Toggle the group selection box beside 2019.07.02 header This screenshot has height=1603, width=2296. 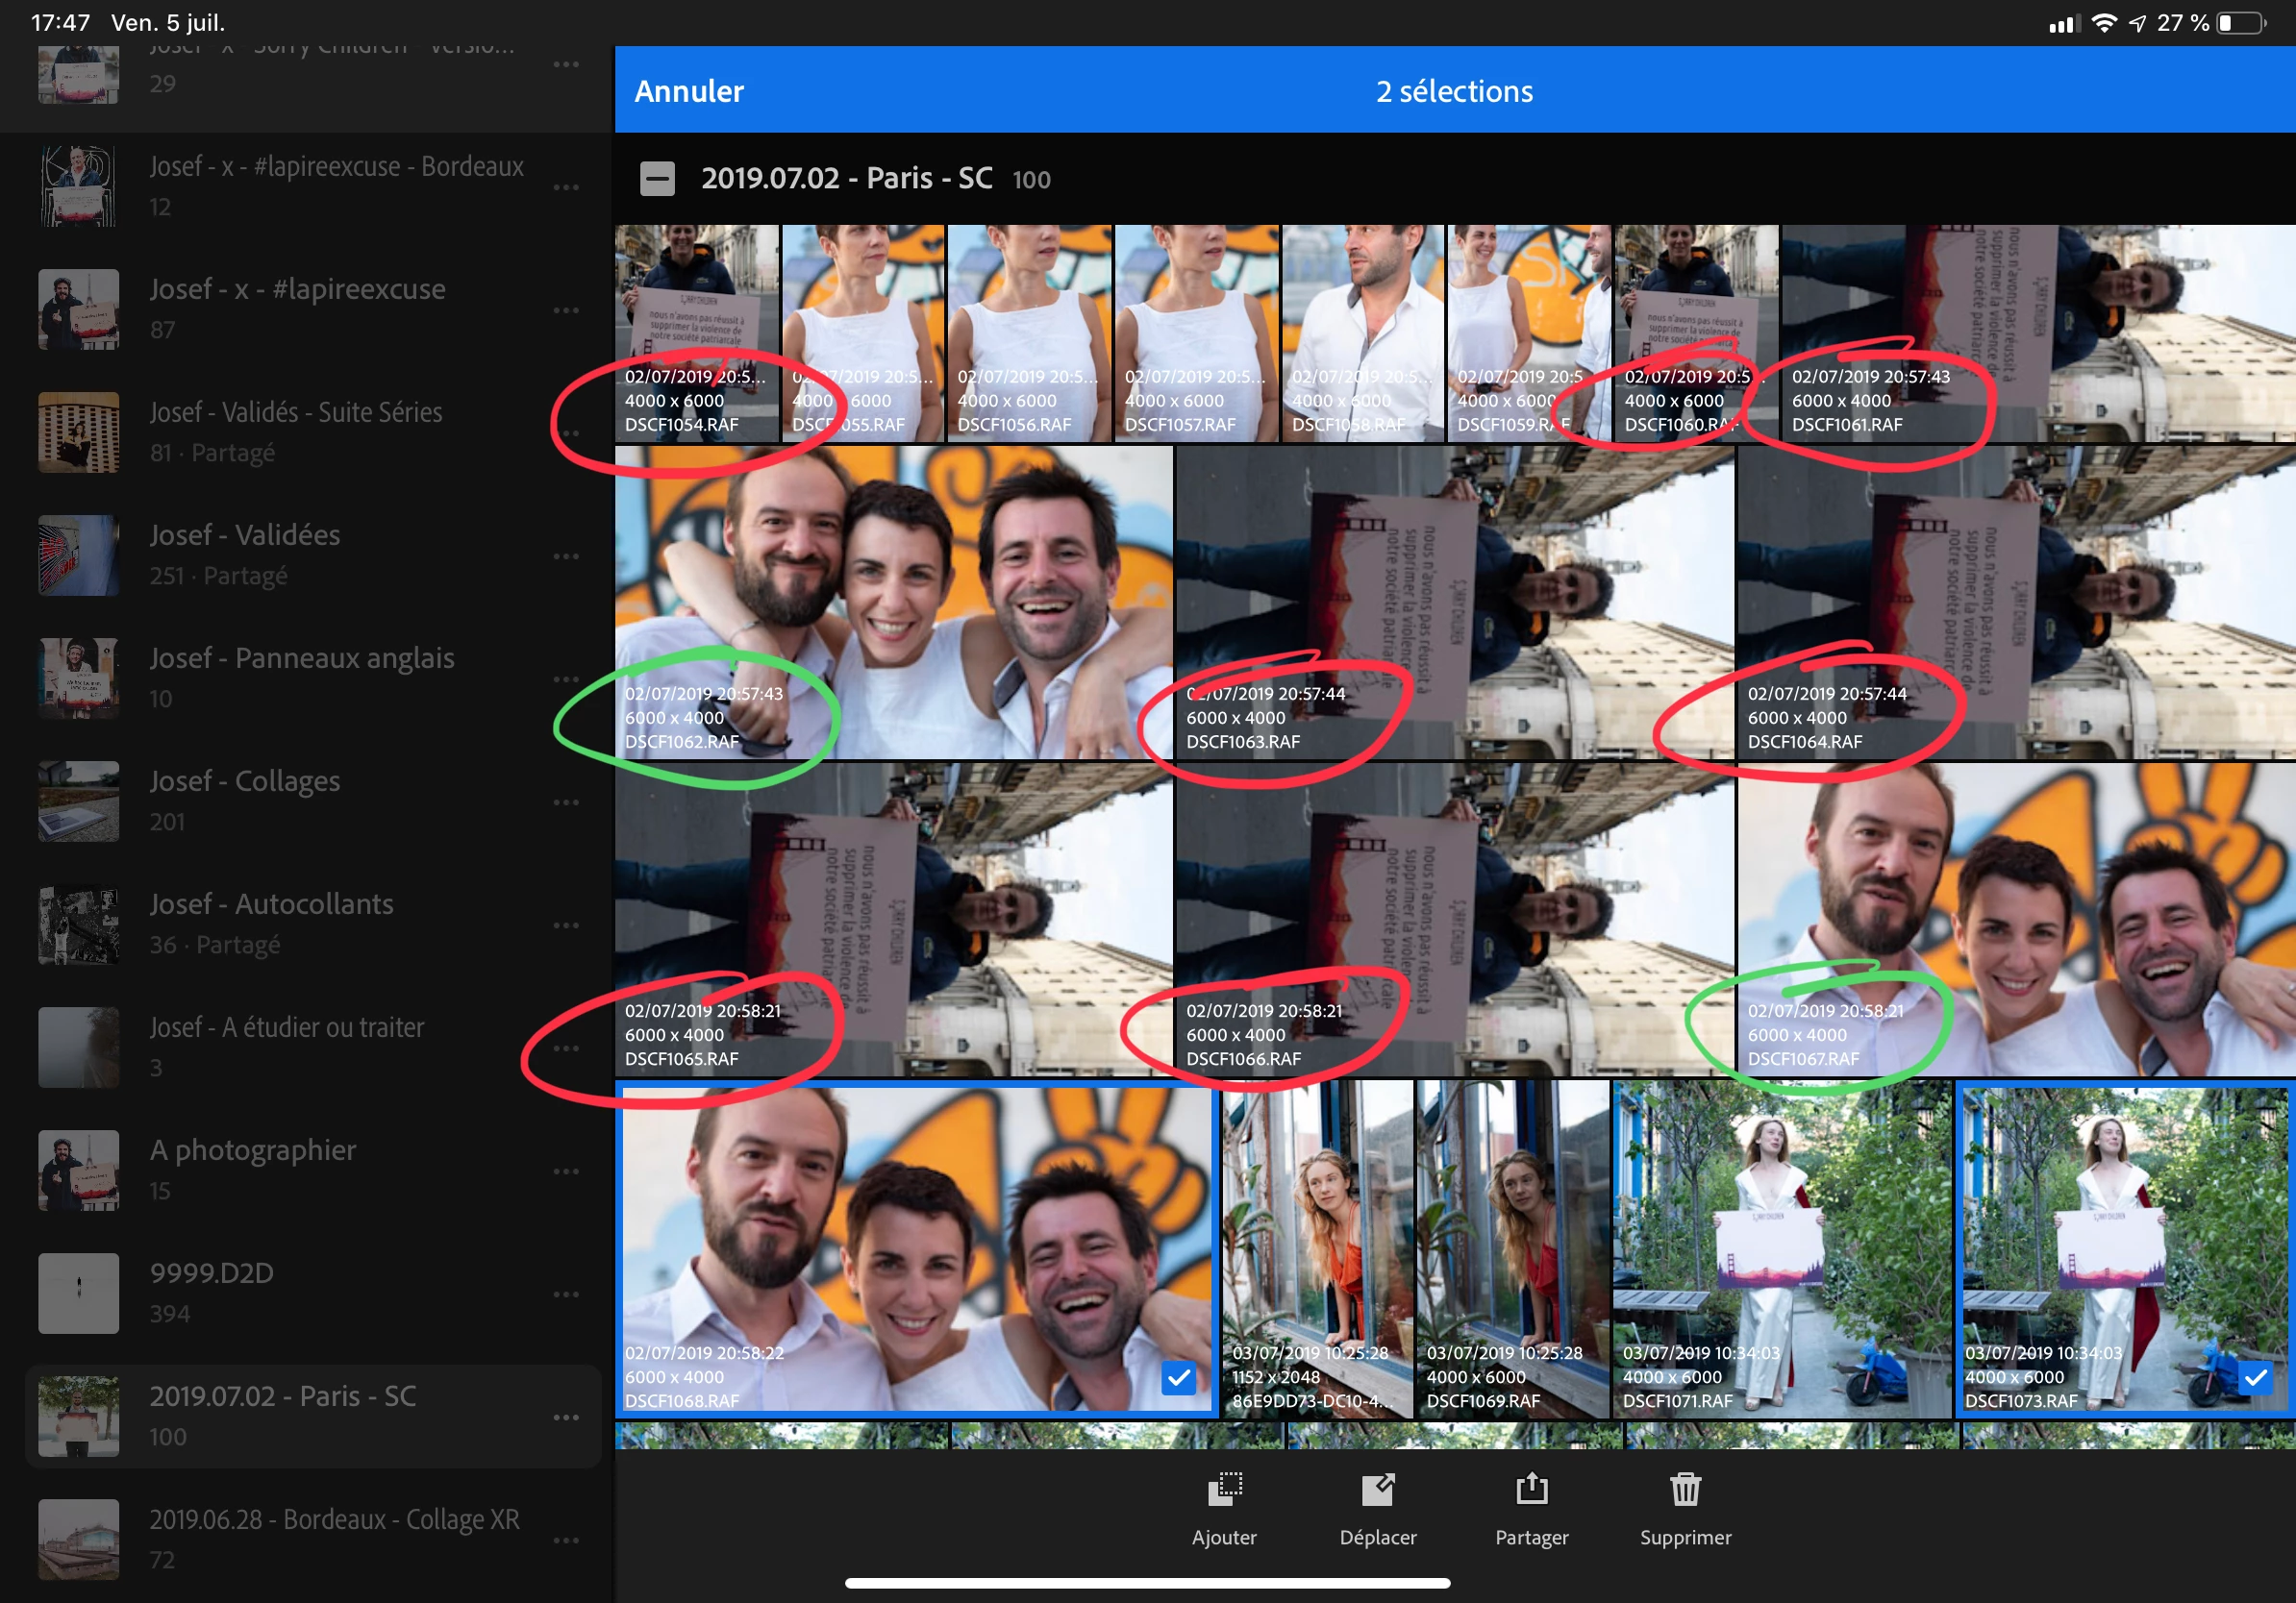pos(657,179)
